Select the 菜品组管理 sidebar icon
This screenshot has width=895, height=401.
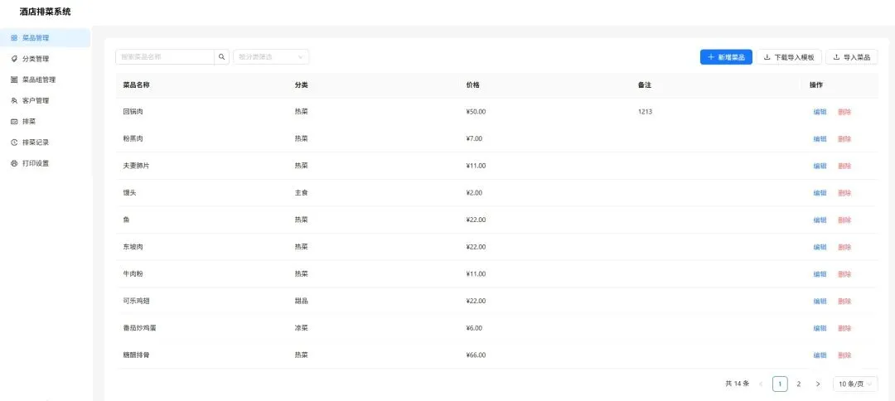[x=14, y=80]
